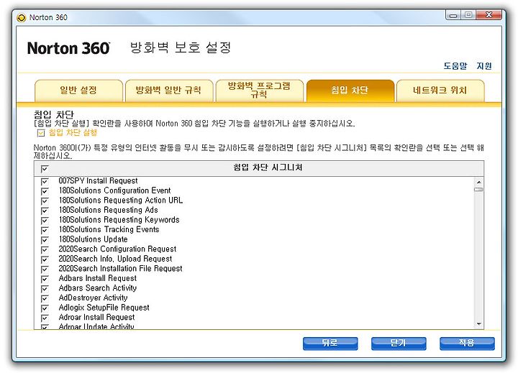
Task: Select the 침입 차단 tab
Action: pos(350,91)
